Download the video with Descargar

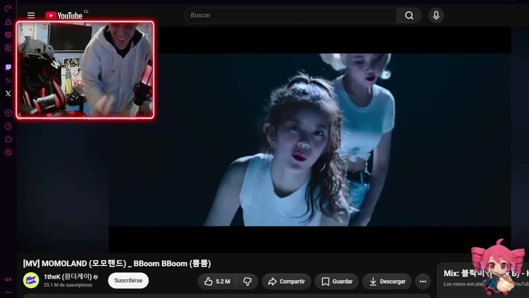pos(387,281)
